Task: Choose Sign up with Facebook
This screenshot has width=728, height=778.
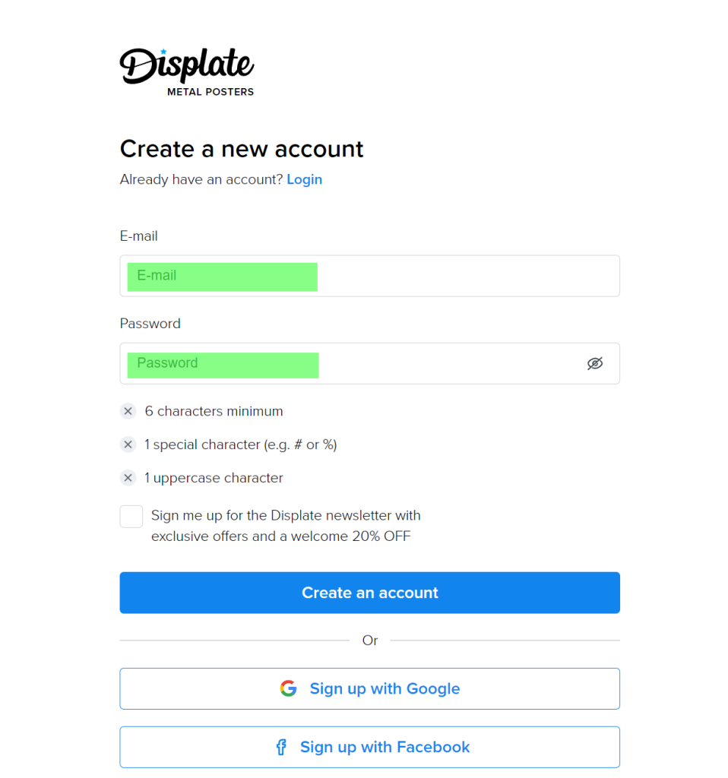Action: [369, 747]
